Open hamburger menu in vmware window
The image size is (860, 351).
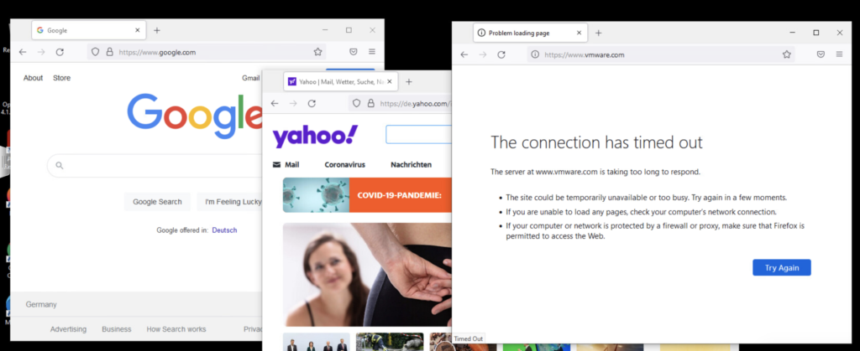pyautogui.click(x=839, y=54)
